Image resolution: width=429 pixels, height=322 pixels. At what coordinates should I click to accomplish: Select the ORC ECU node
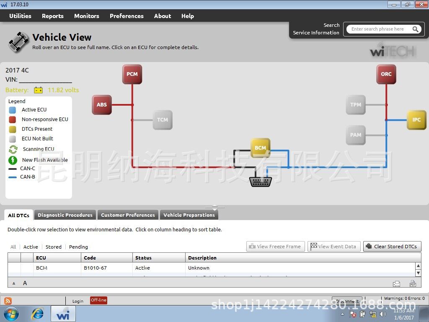pyautogui.click(x=386, y=74)
